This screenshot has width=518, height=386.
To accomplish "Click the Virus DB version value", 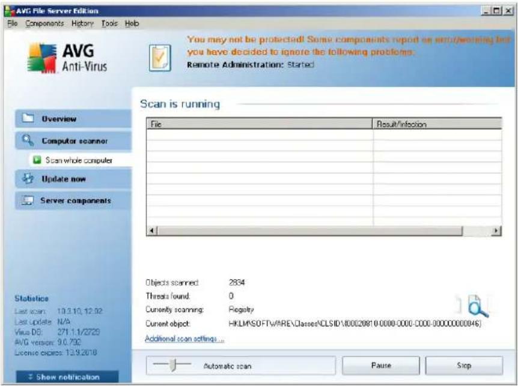I will click(79, 332).
